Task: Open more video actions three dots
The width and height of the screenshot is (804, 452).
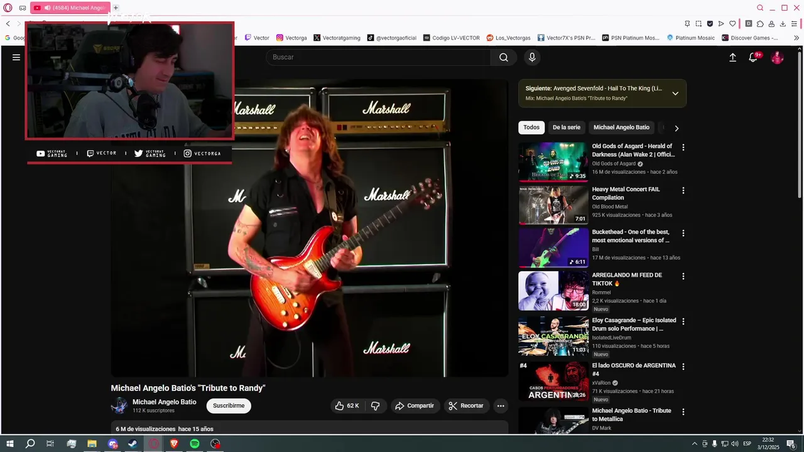Action: tap(501, 406)
